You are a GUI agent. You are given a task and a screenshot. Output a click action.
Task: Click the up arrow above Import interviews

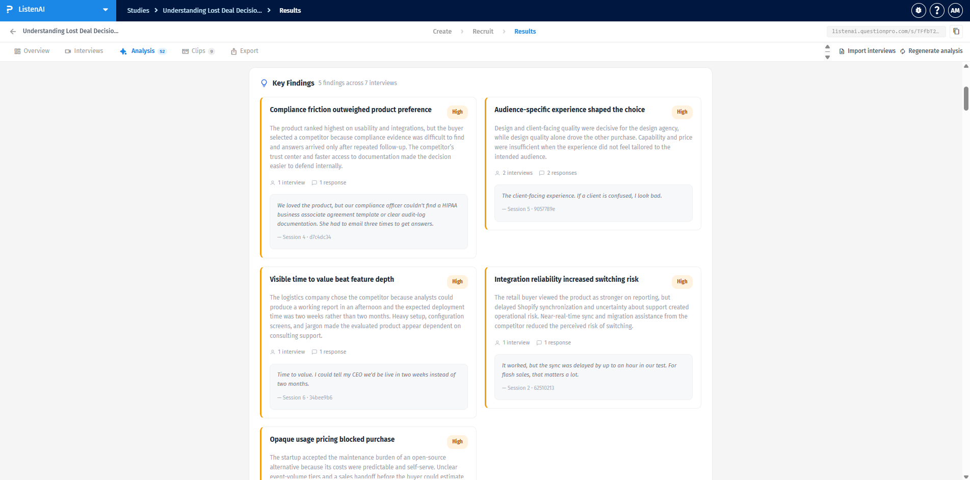pos(827,46)
